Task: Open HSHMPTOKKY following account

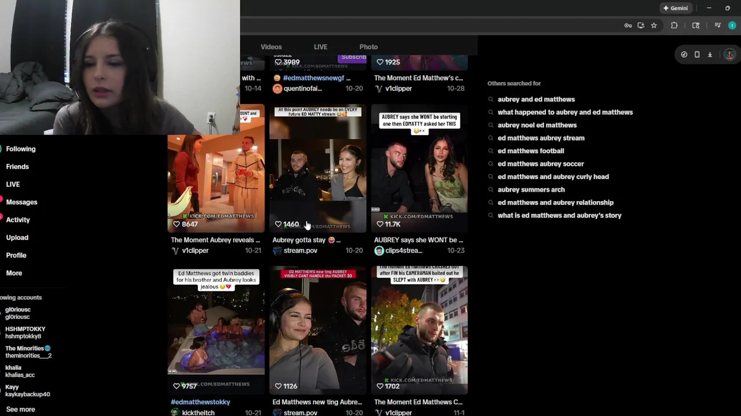Action: pyautogui.click(x=25, y=332)
